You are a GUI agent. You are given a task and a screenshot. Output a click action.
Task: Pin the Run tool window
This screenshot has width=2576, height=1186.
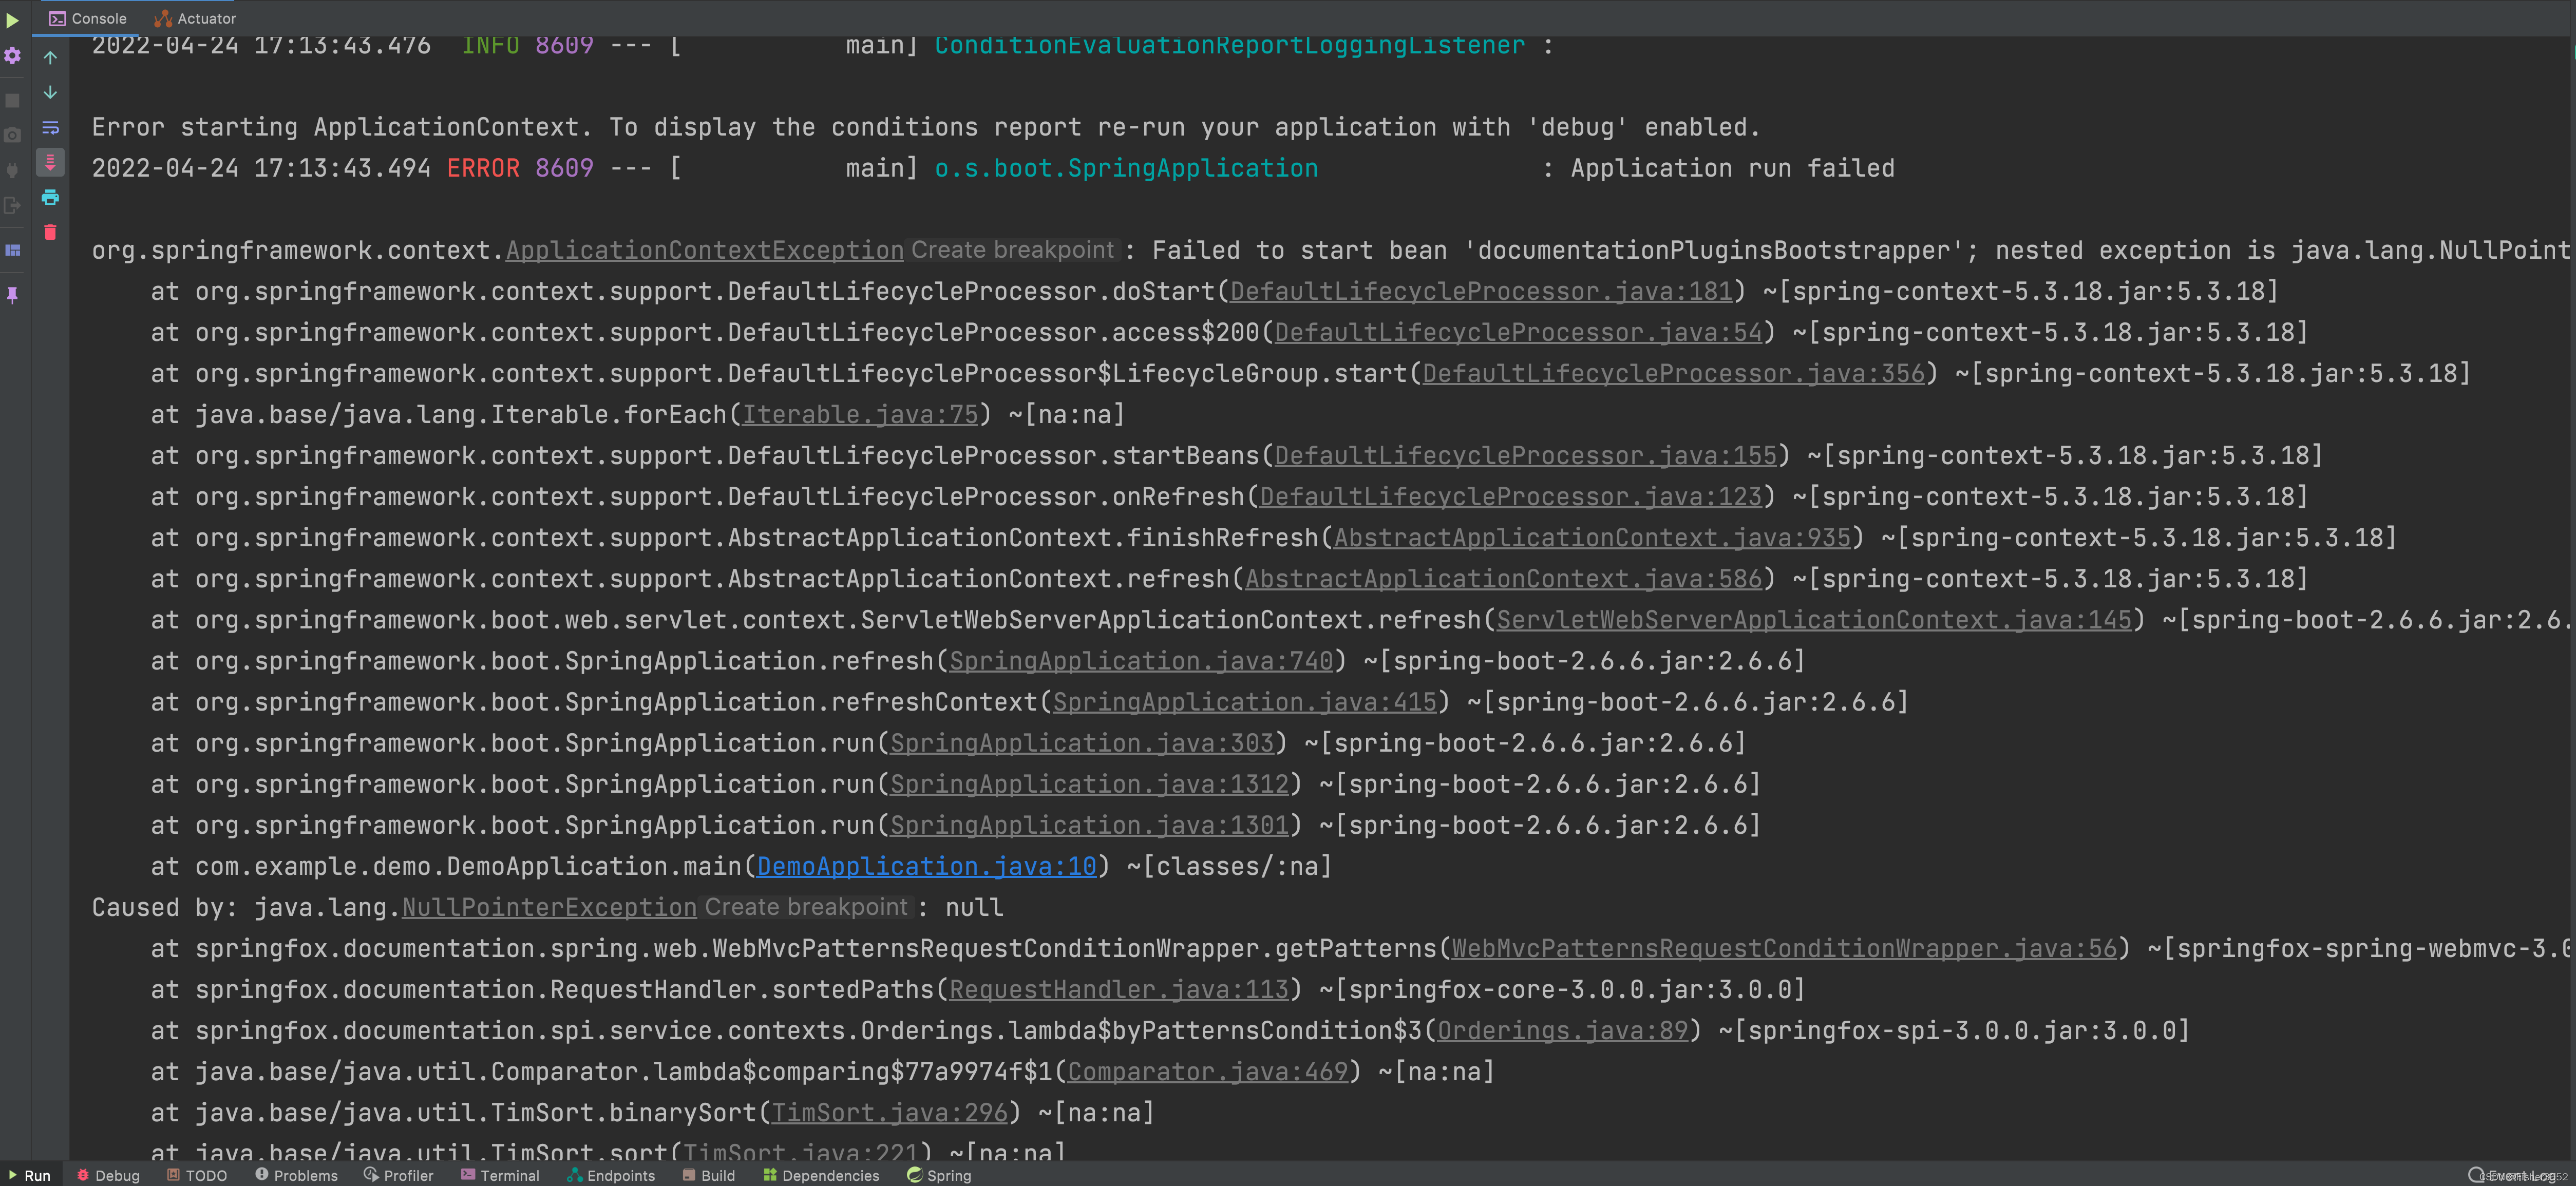pyautogui.click(x=12, y=294)
